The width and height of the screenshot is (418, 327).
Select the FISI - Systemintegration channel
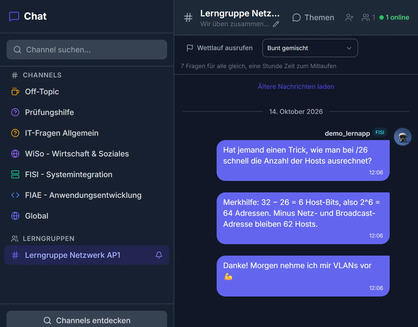[x=87, y=174]
